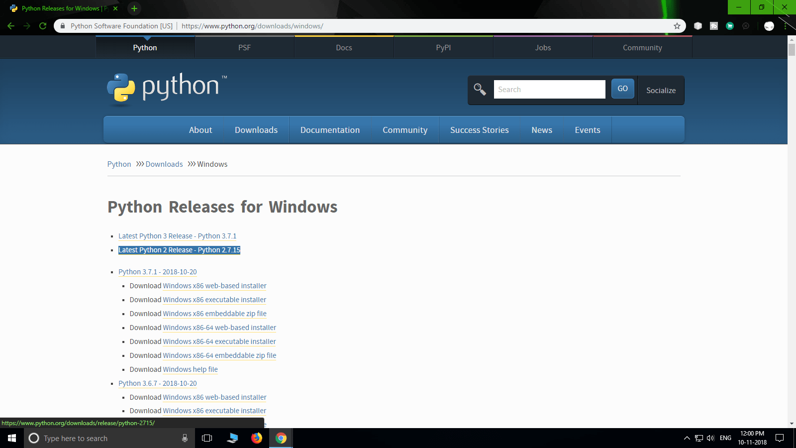The width and height of the screenshot is (796, 448).
Task: Open Task View from the taskbar
Action: tap(207, 438)
